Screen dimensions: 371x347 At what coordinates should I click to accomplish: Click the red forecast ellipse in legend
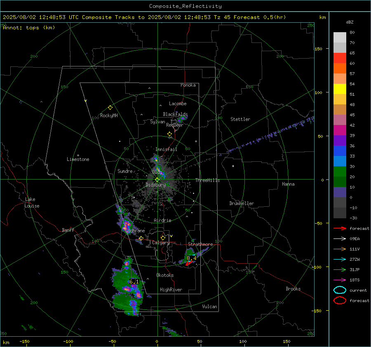point(340,300)
